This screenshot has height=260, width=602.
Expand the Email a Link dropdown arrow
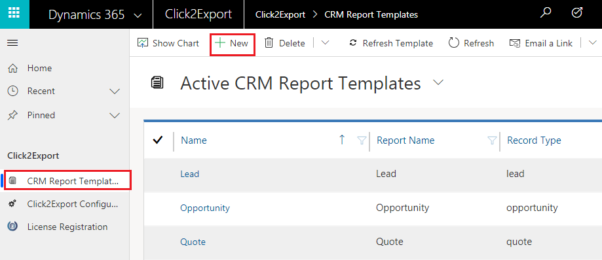pos(592,43)
